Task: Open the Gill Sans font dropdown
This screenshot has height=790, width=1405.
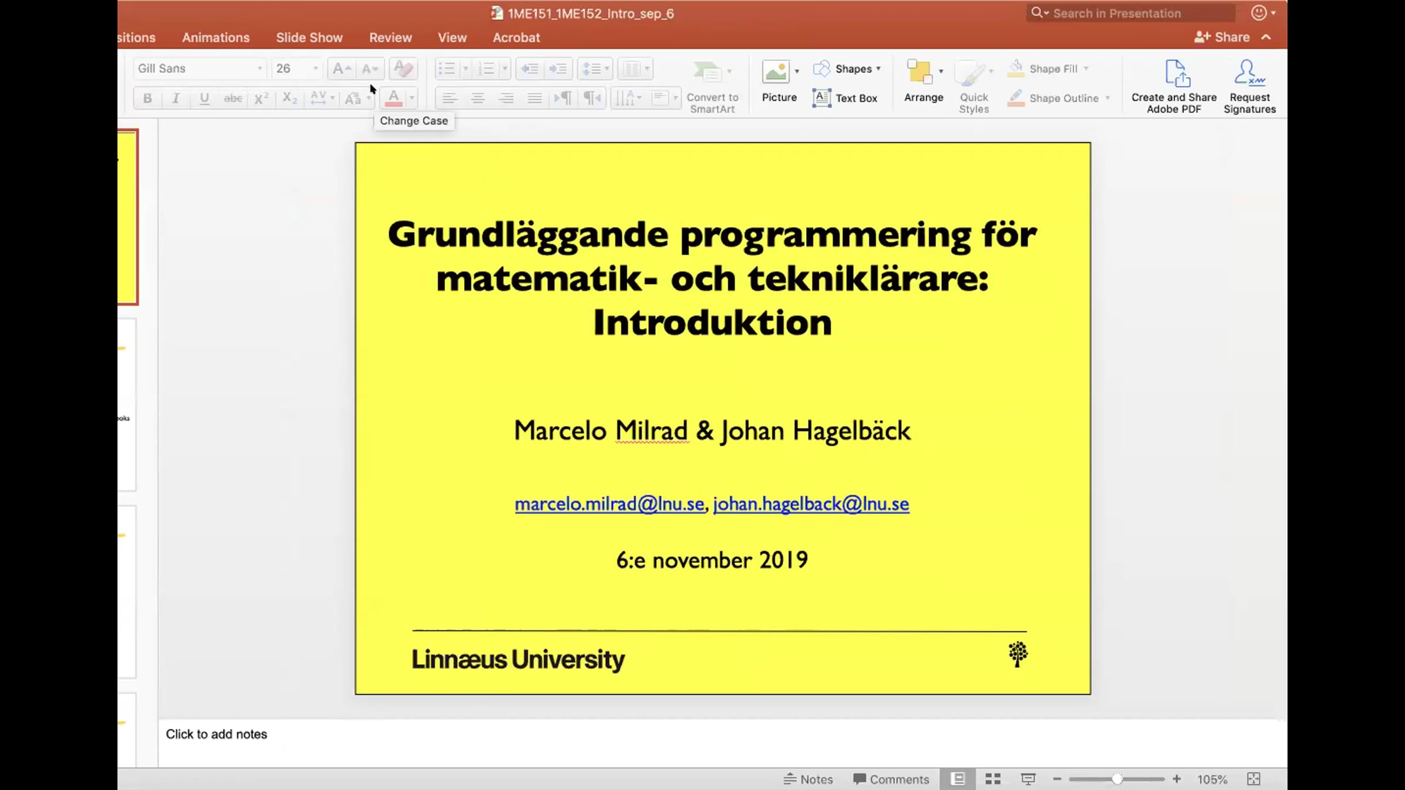Action: point(200,68)
